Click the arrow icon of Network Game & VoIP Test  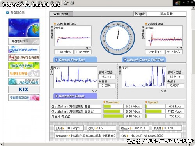tap(125, 60)
